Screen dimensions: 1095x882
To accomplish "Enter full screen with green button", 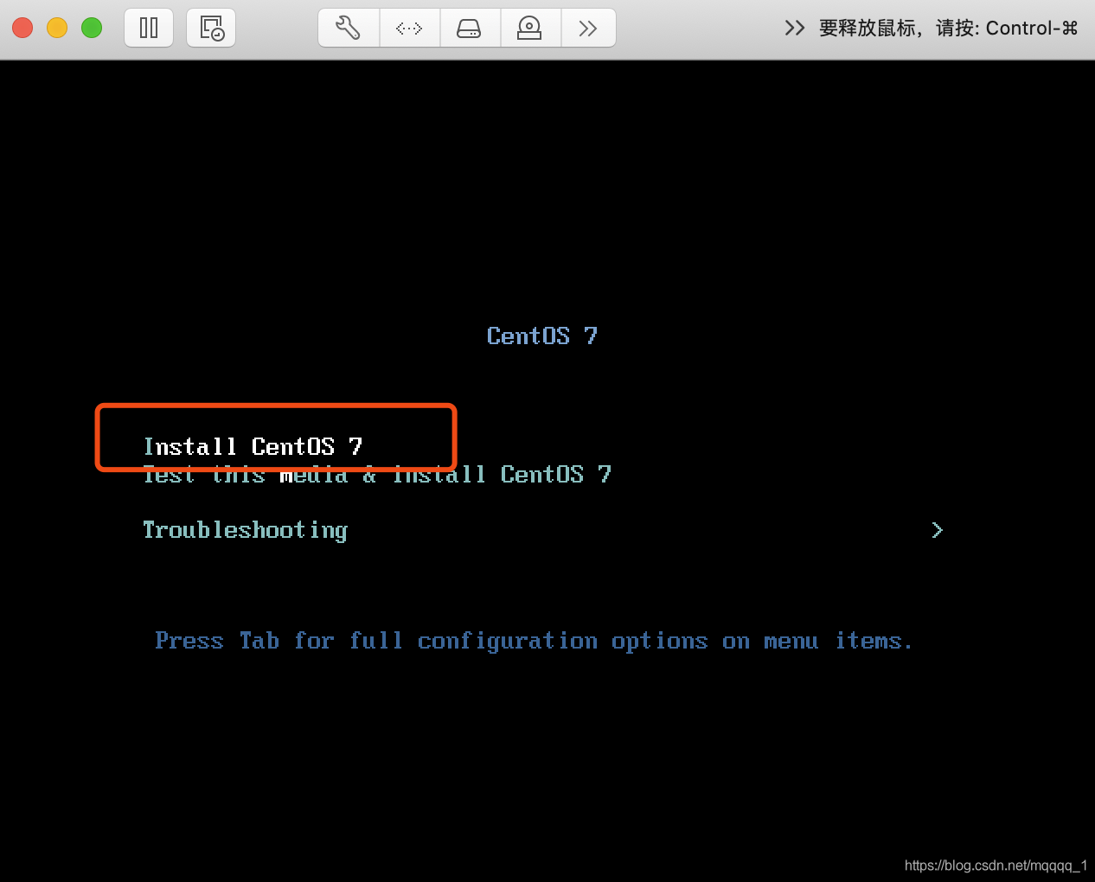I will [92, 28].
